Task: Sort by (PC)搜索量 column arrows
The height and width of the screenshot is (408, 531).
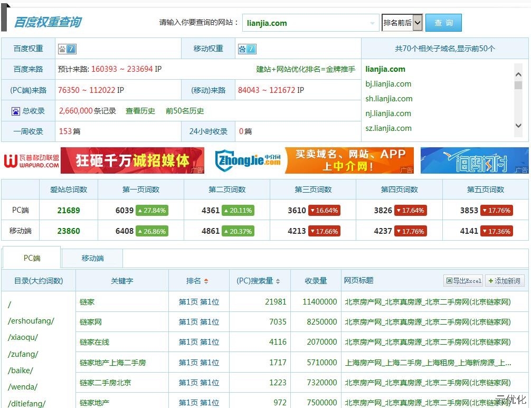Action: pos(278,281)
